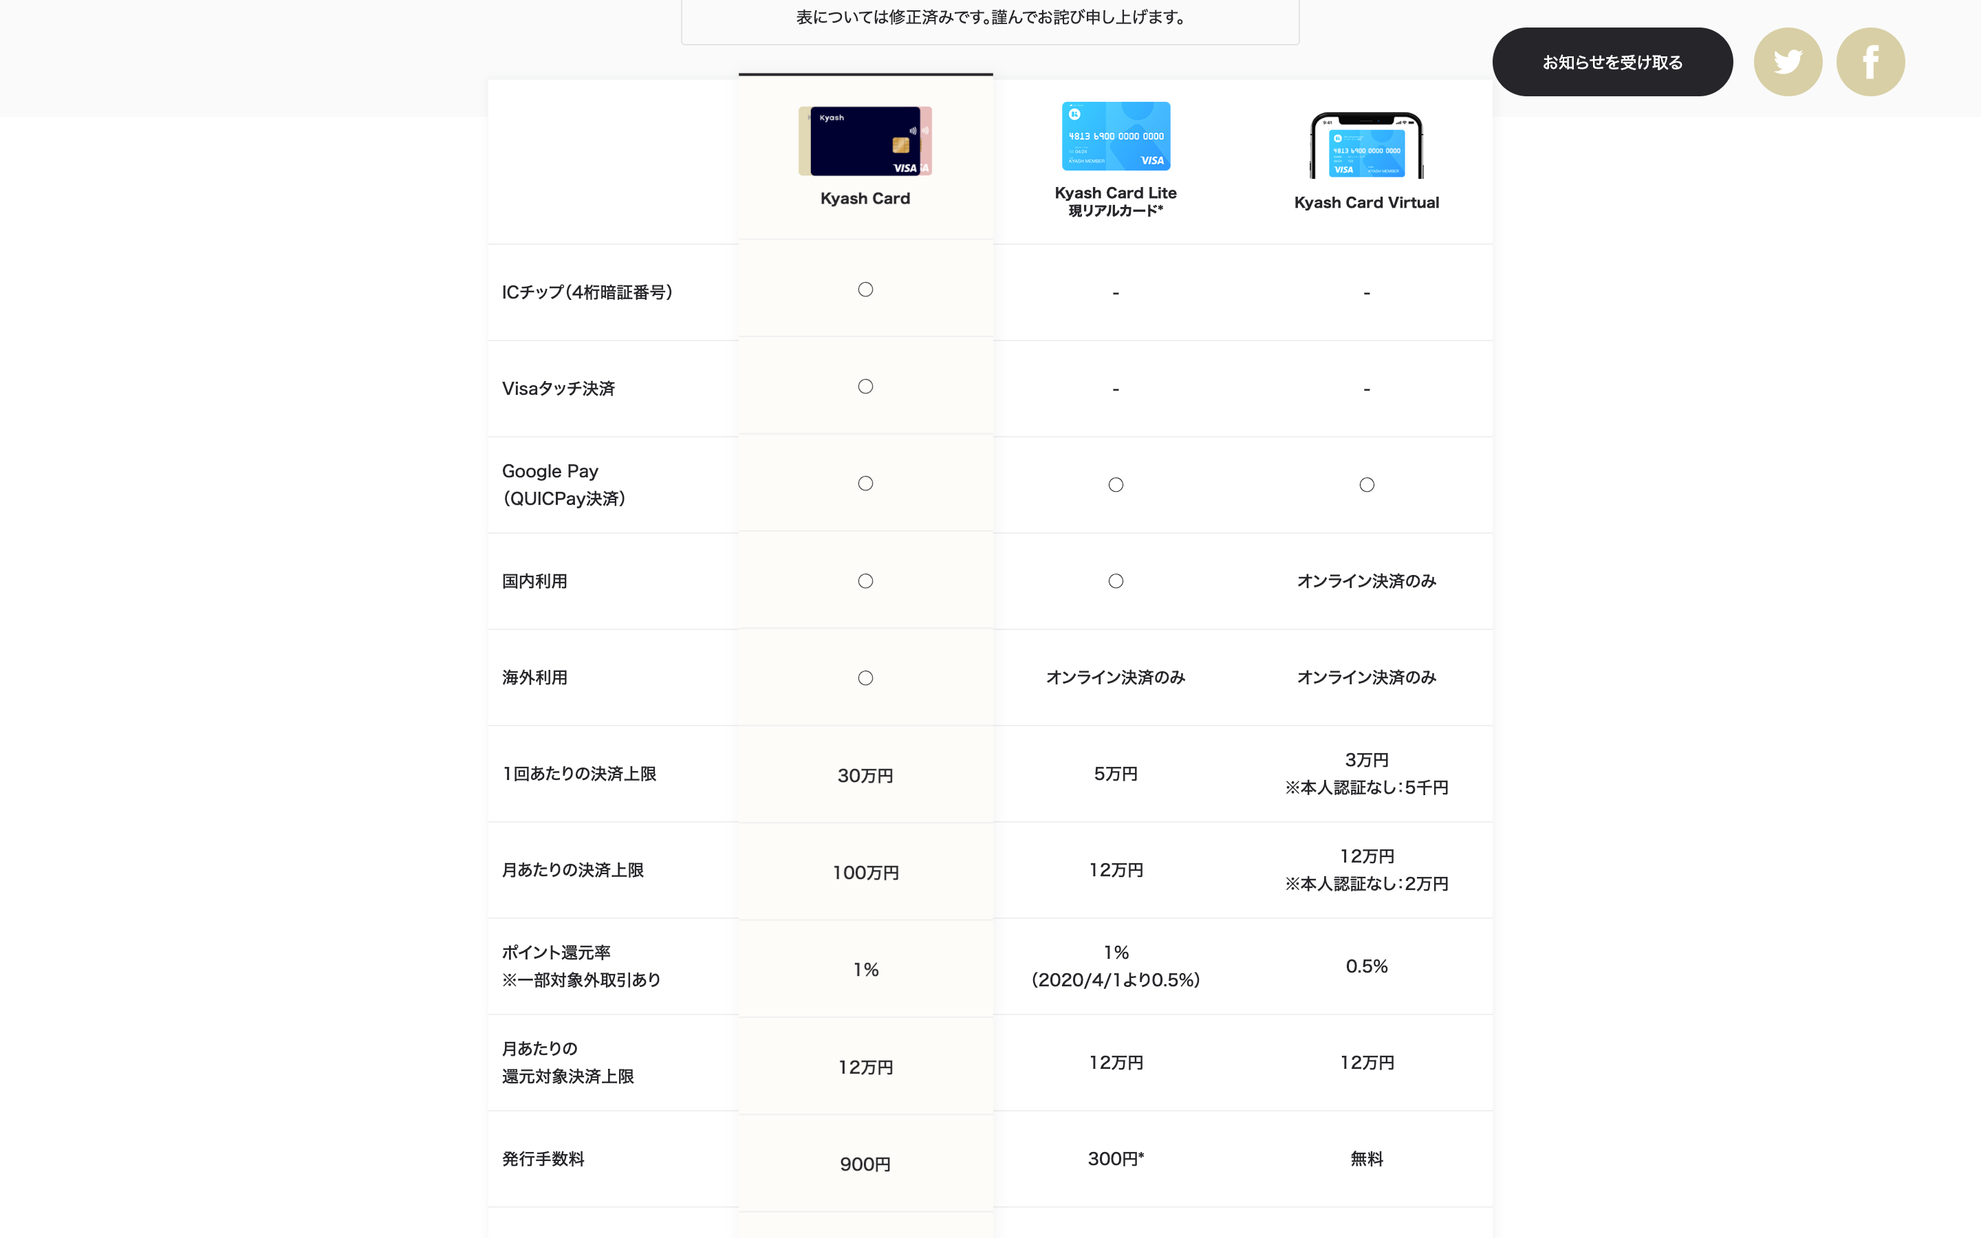Click the ※本人認証なし:5千円 note
Screen dimensions: 1981x1238
pos(1366,788)
